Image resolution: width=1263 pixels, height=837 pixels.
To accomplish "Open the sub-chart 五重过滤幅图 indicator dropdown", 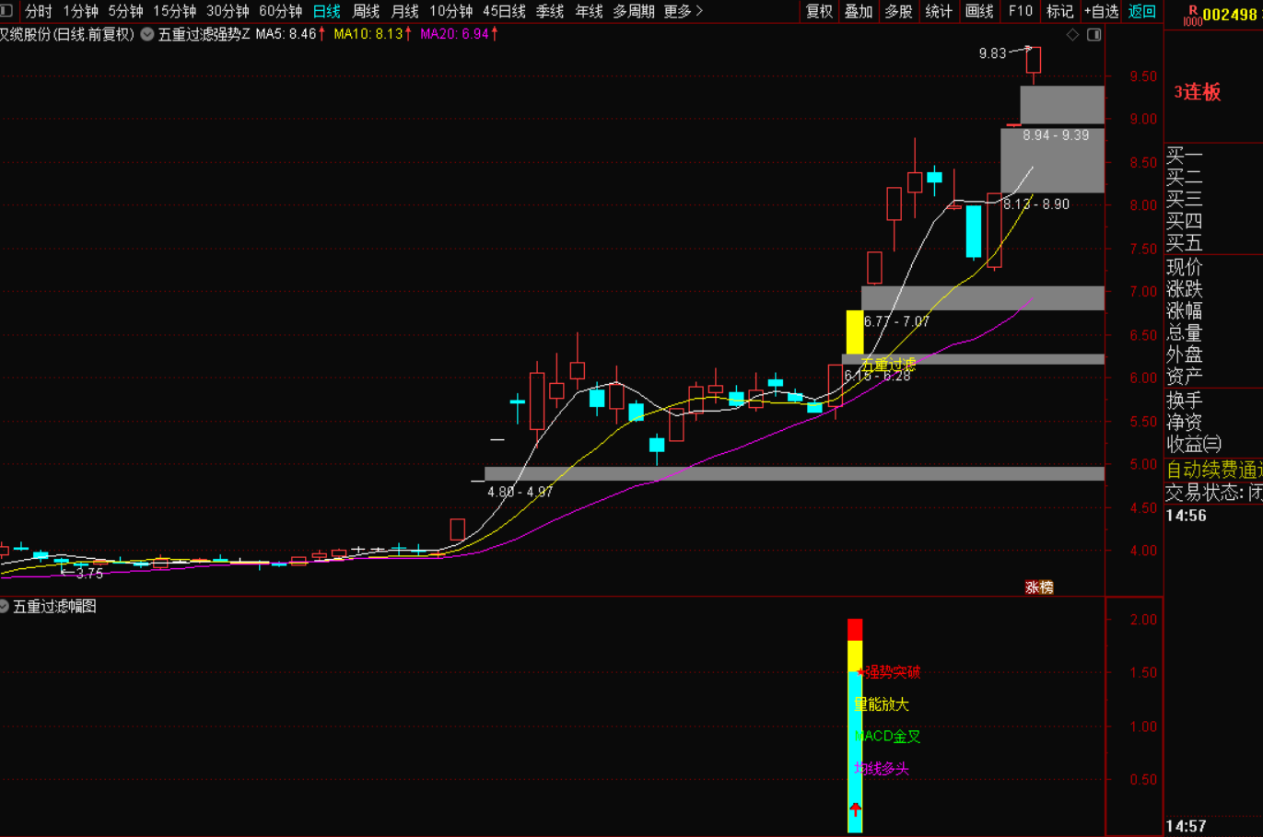I will click(x=5, y=606).
